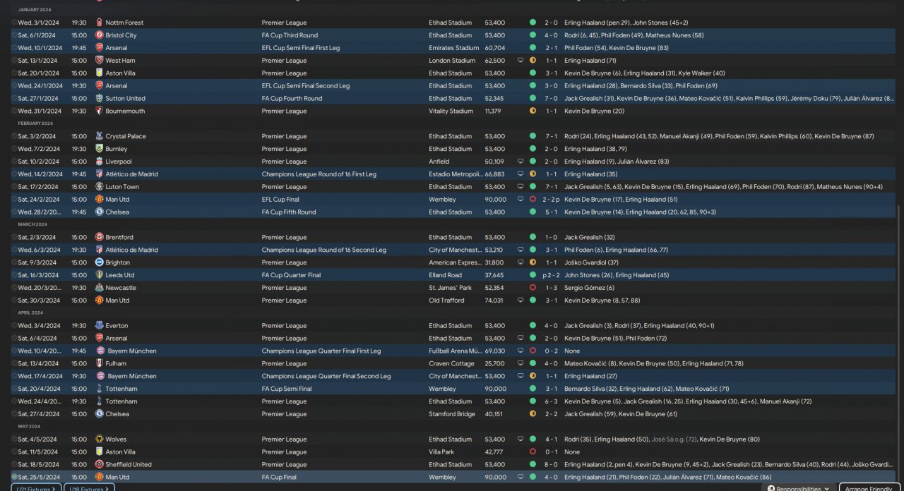
Task: Expand the U18 Fixtures button
Action: click(89, 488)
